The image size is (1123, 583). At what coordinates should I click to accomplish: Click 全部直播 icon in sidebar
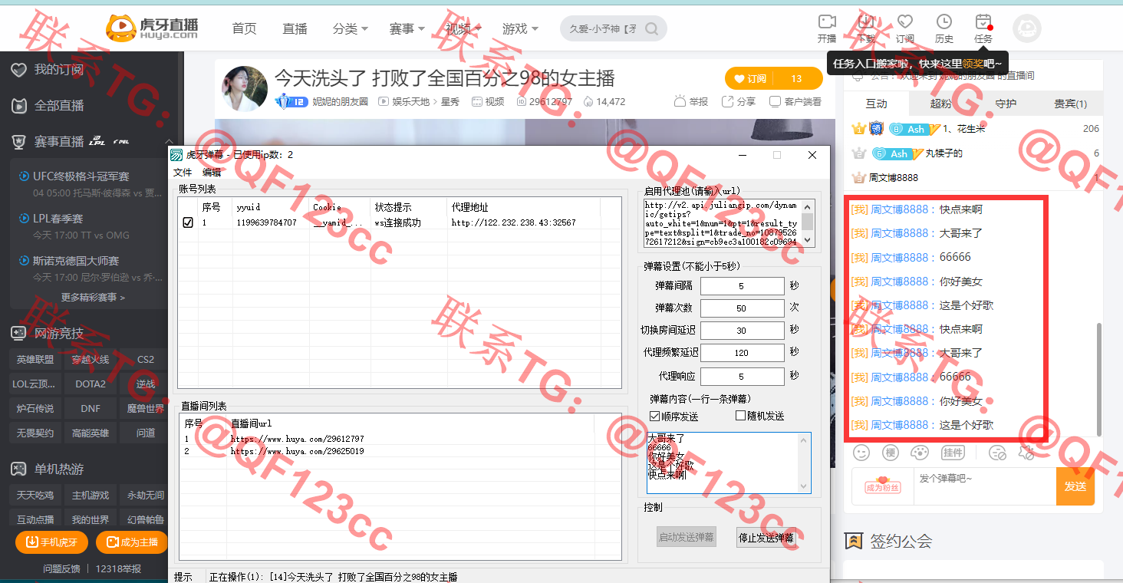[19, 106]
